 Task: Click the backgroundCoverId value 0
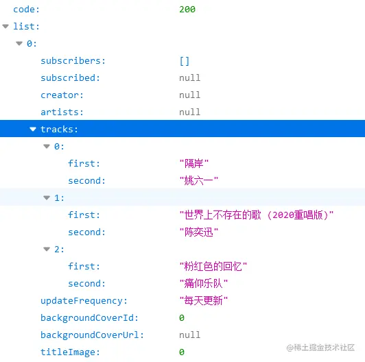tap(182, 318)
